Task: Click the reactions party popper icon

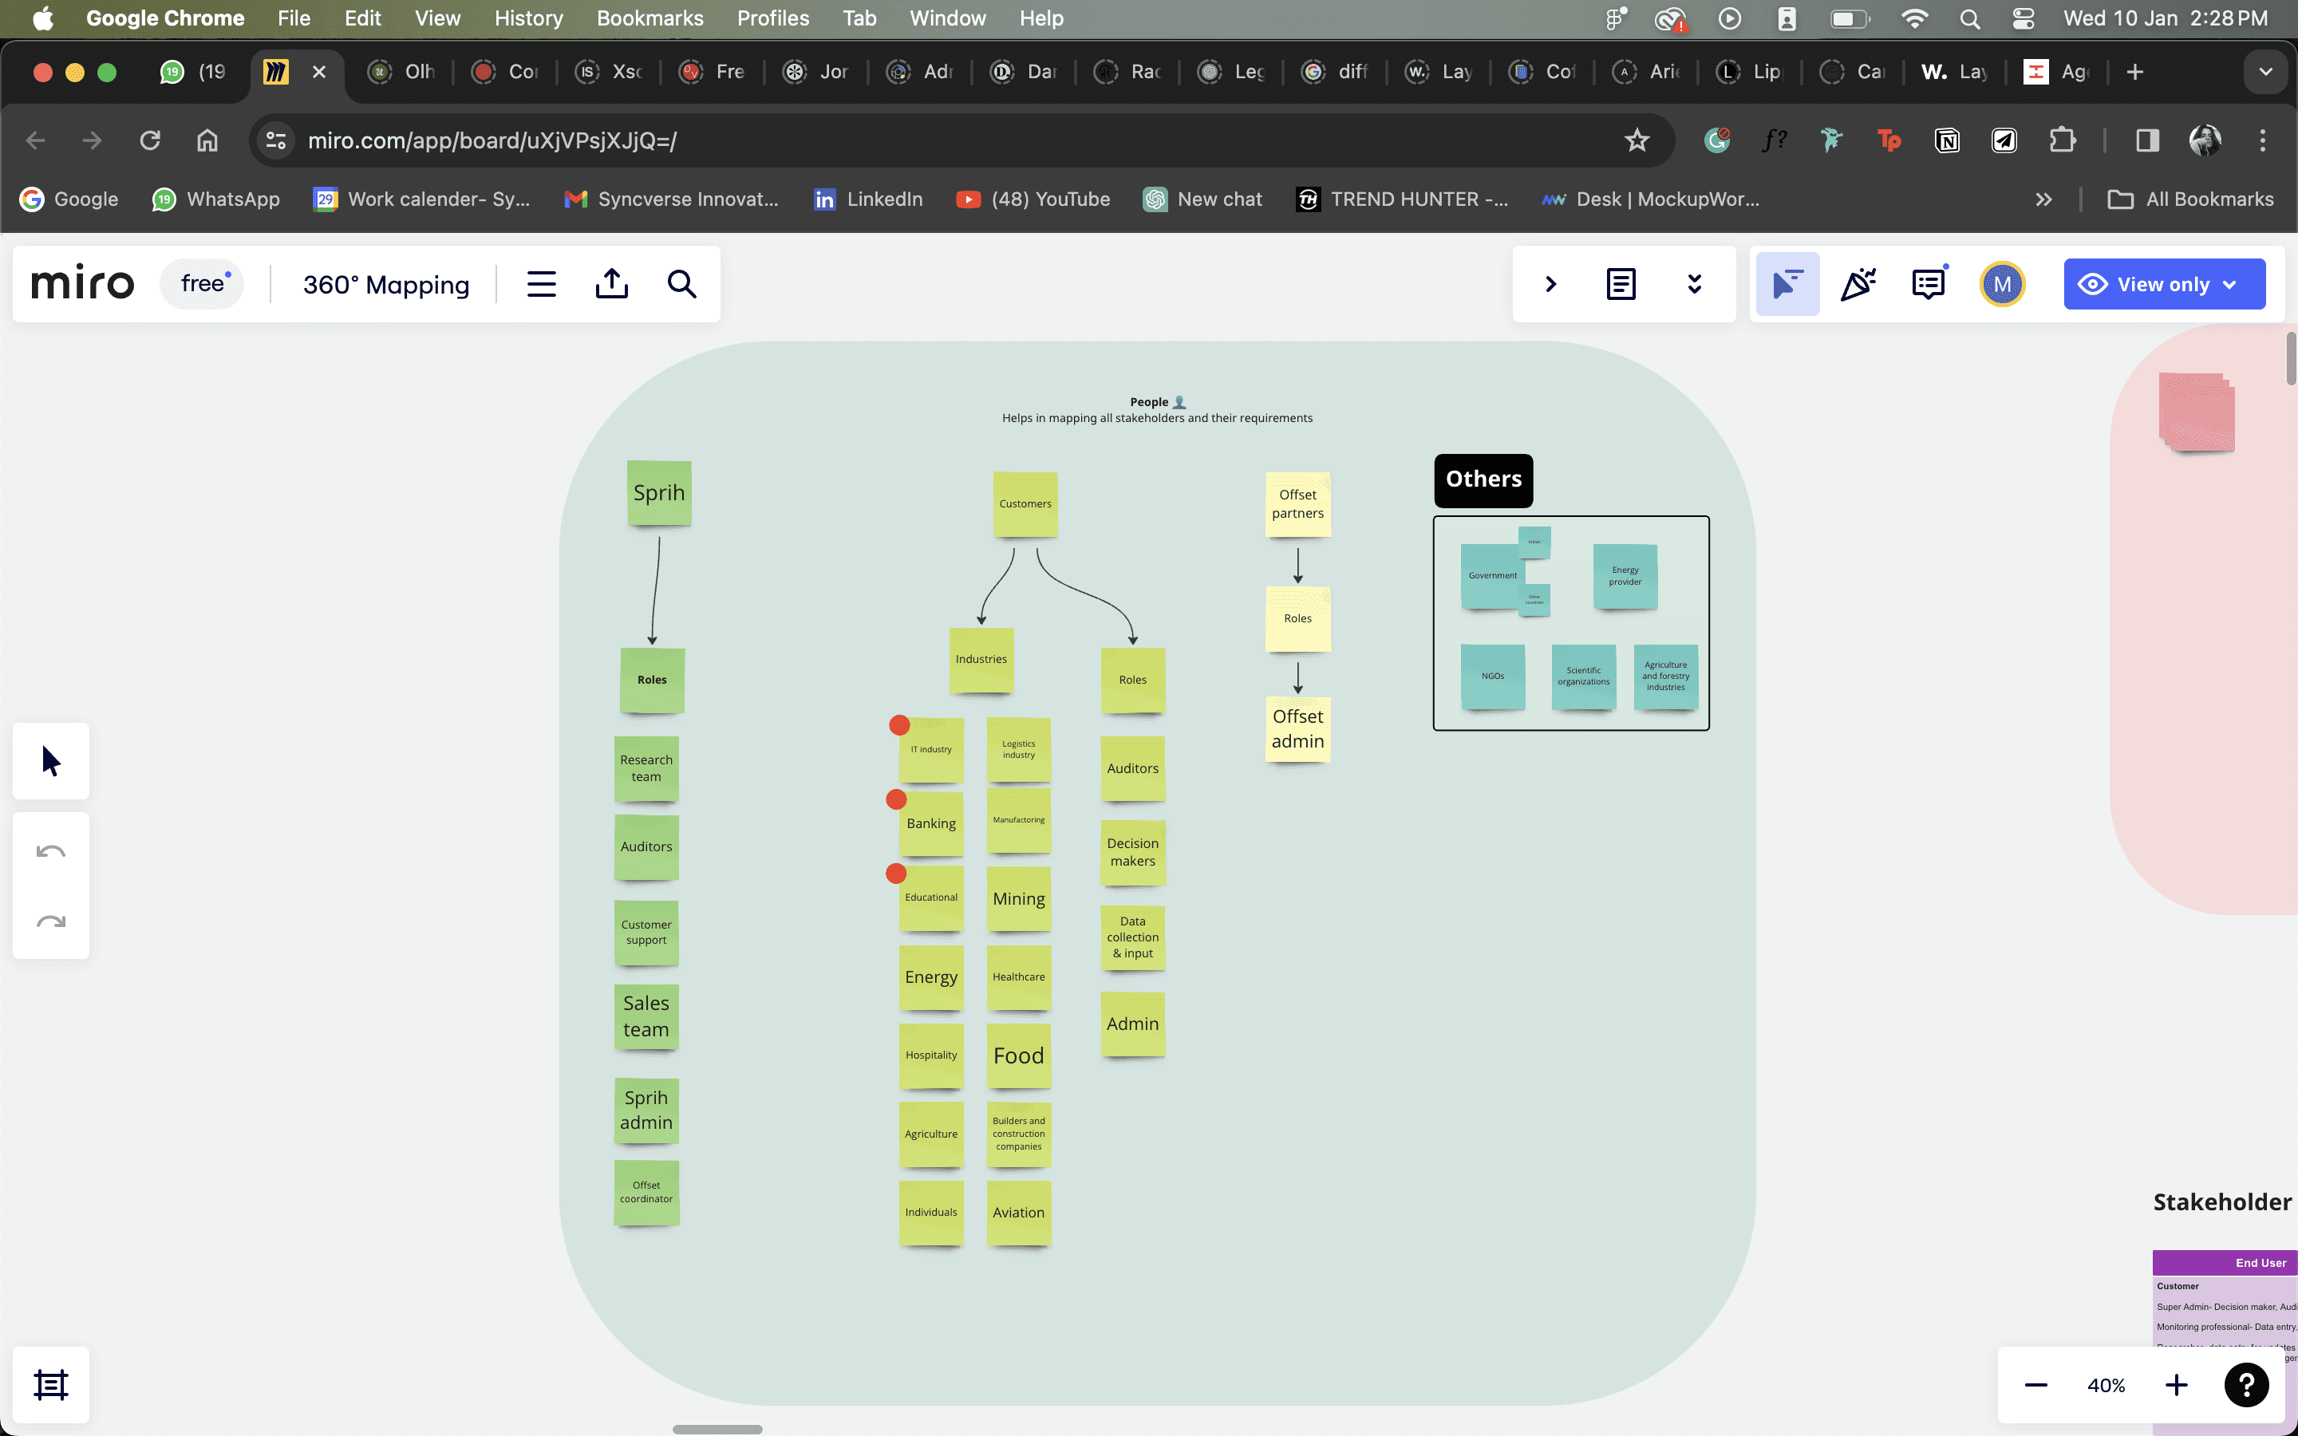Action: point(1858,284)
